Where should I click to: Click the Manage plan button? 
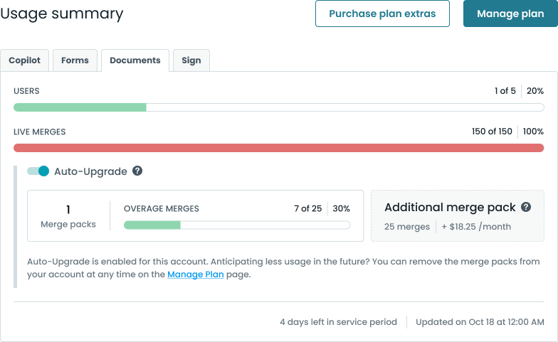(510, 14)
